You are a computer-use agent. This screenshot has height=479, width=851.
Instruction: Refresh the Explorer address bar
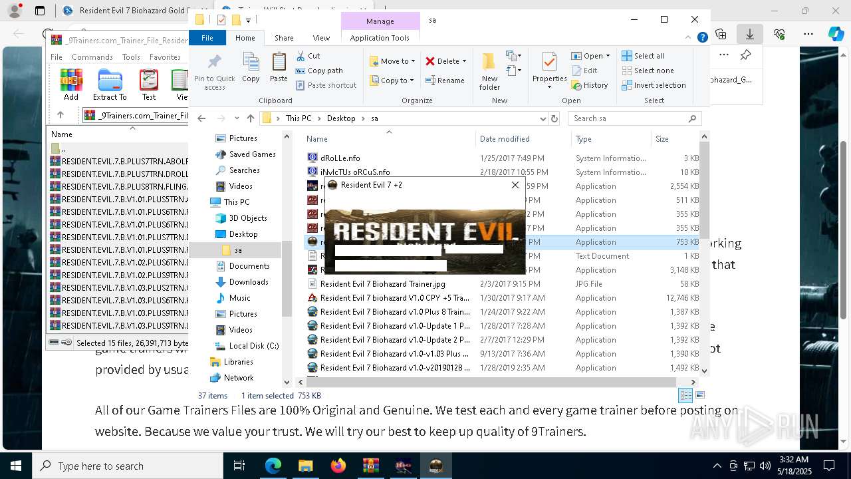[x=554, y=118]
